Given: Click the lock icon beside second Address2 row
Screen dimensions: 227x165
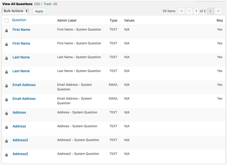Looking at the screenshot, I should coord(6,155).
